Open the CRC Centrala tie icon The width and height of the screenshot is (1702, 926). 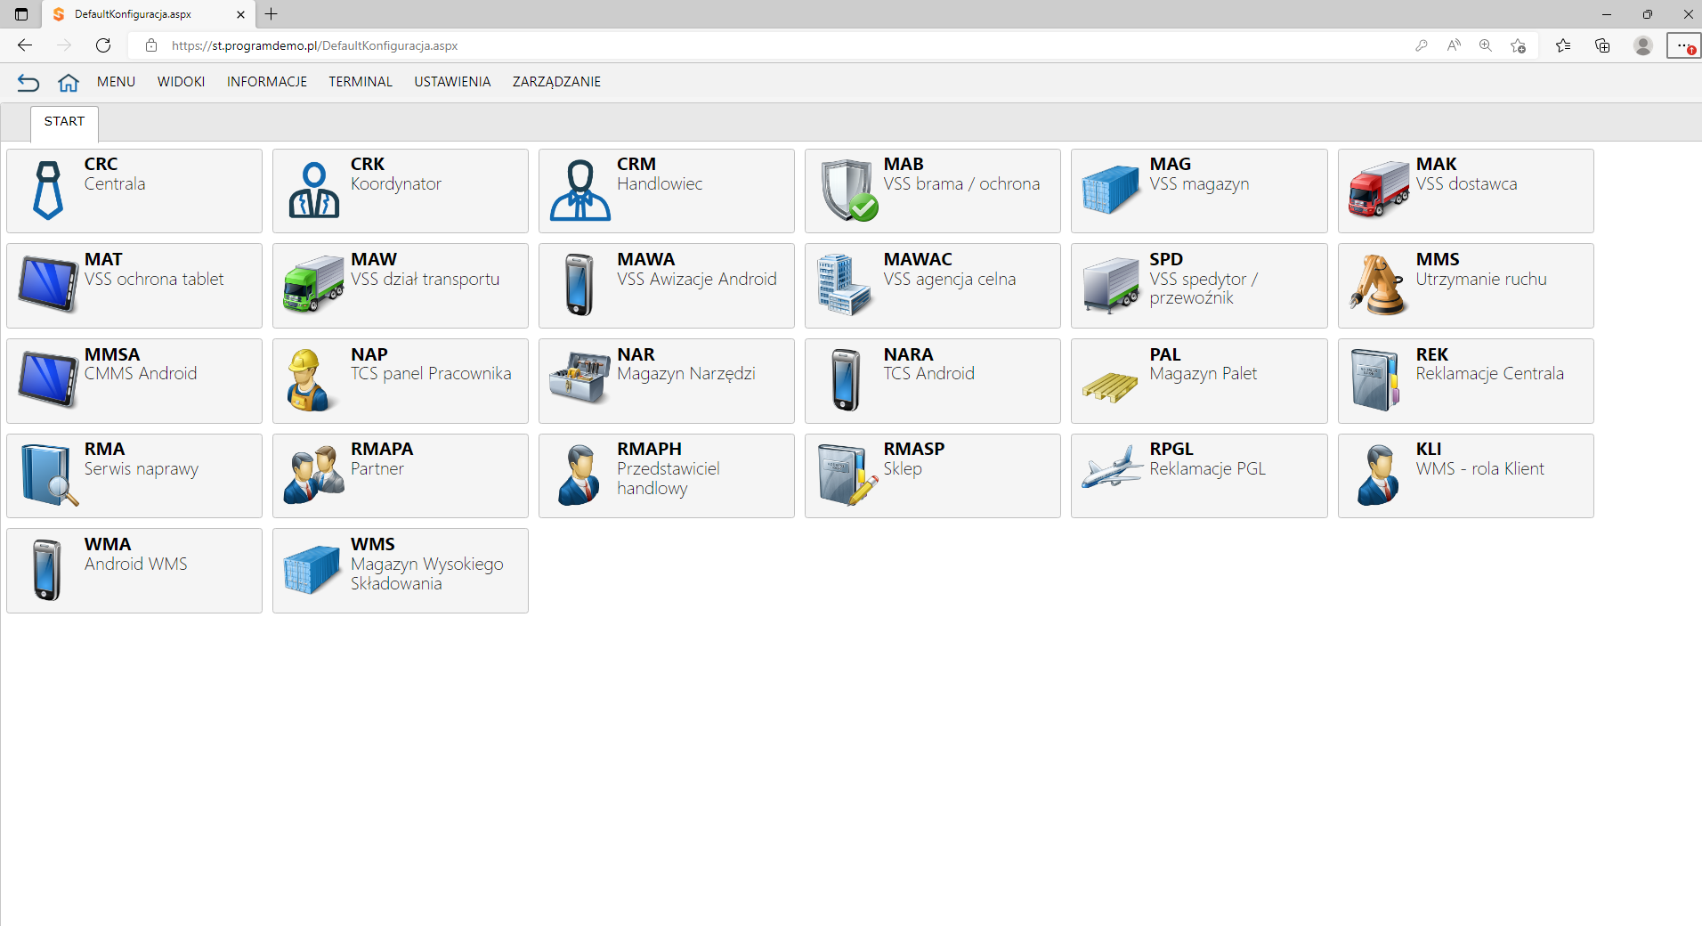point(48,191)
